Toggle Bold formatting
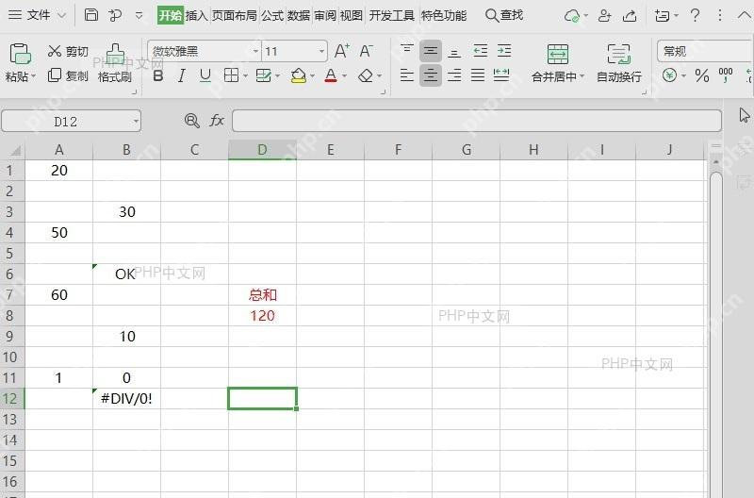 pos(157,75)
